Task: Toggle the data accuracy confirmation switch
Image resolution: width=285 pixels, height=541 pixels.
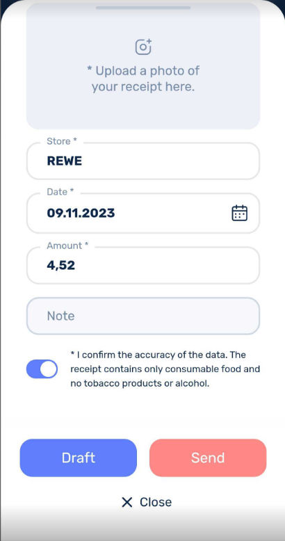Action: click(x=42, y=369)
